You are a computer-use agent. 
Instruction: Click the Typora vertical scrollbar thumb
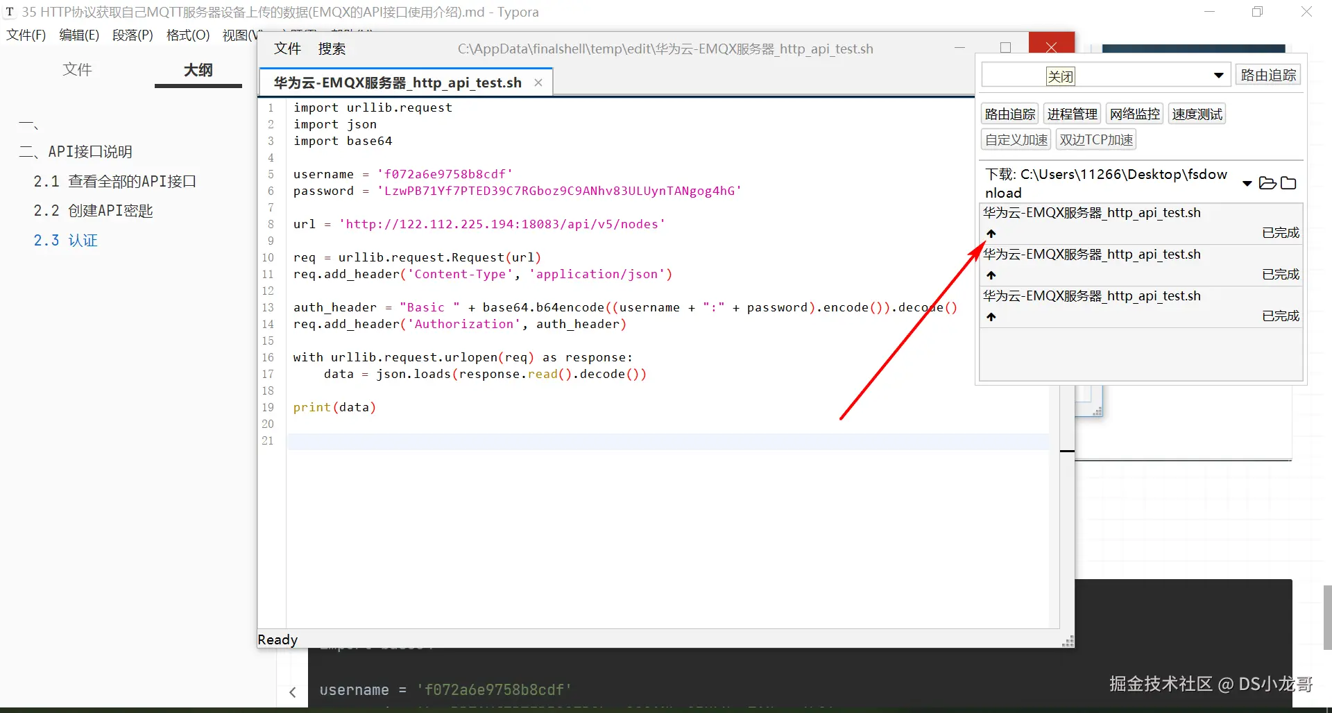(1327, 617)
